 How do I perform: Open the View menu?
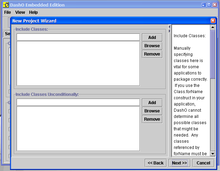click(20, 12)
